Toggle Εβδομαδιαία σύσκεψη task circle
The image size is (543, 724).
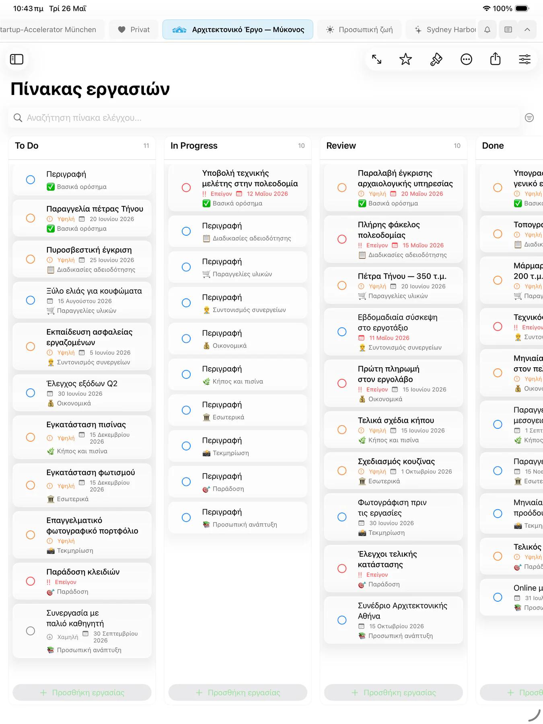coord(342,331)
